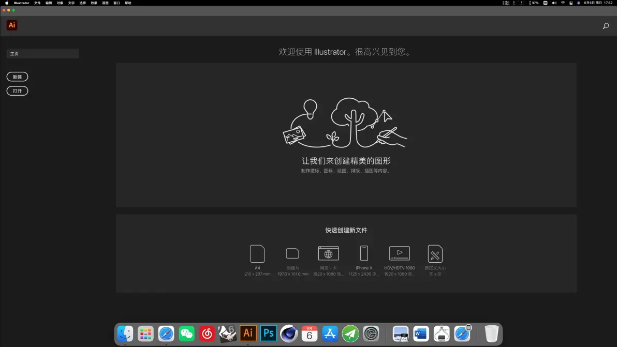Open System Information chip icon in dock
The height and width of the screenshot is (347, 617).
click(x=442, y=334)
